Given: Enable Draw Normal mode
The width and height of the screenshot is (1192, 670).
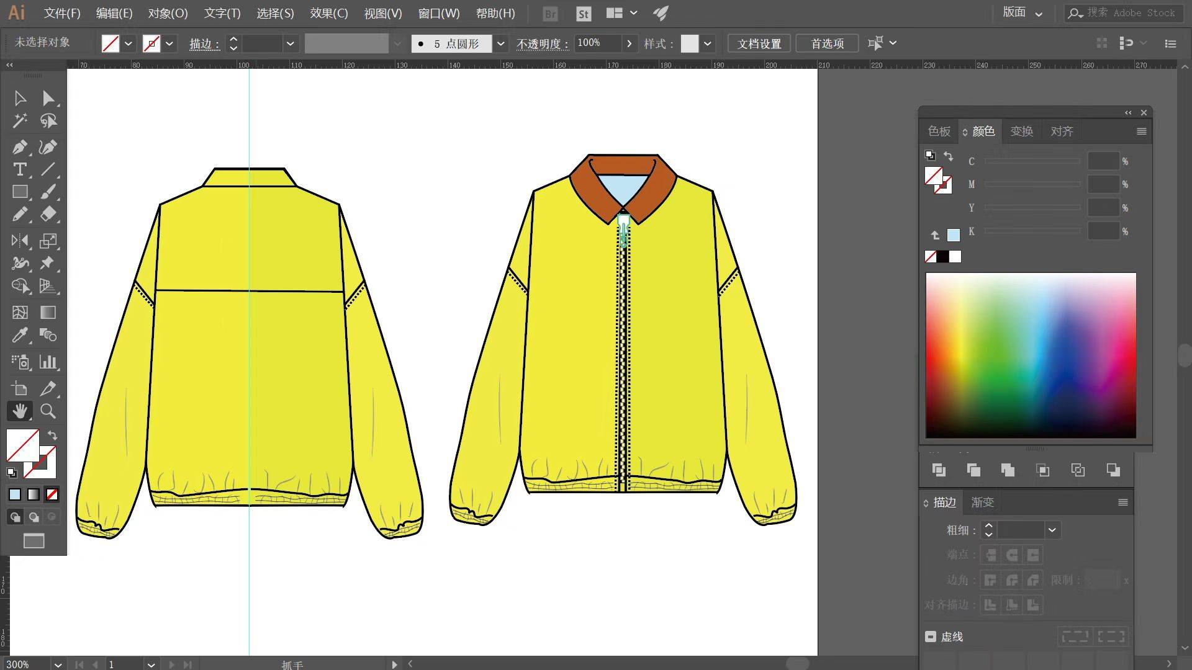Looking at the screenshot, I should [x=15, y=517].
